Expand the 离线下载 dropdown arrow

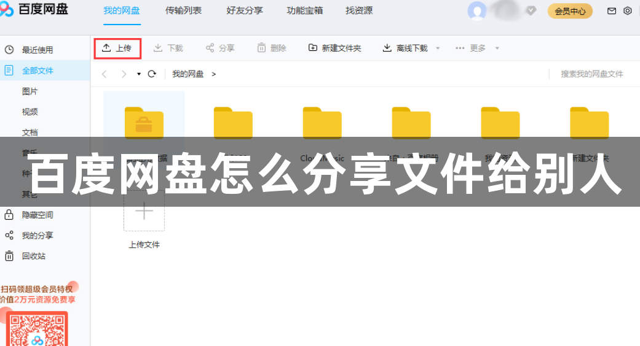(438, 48)
